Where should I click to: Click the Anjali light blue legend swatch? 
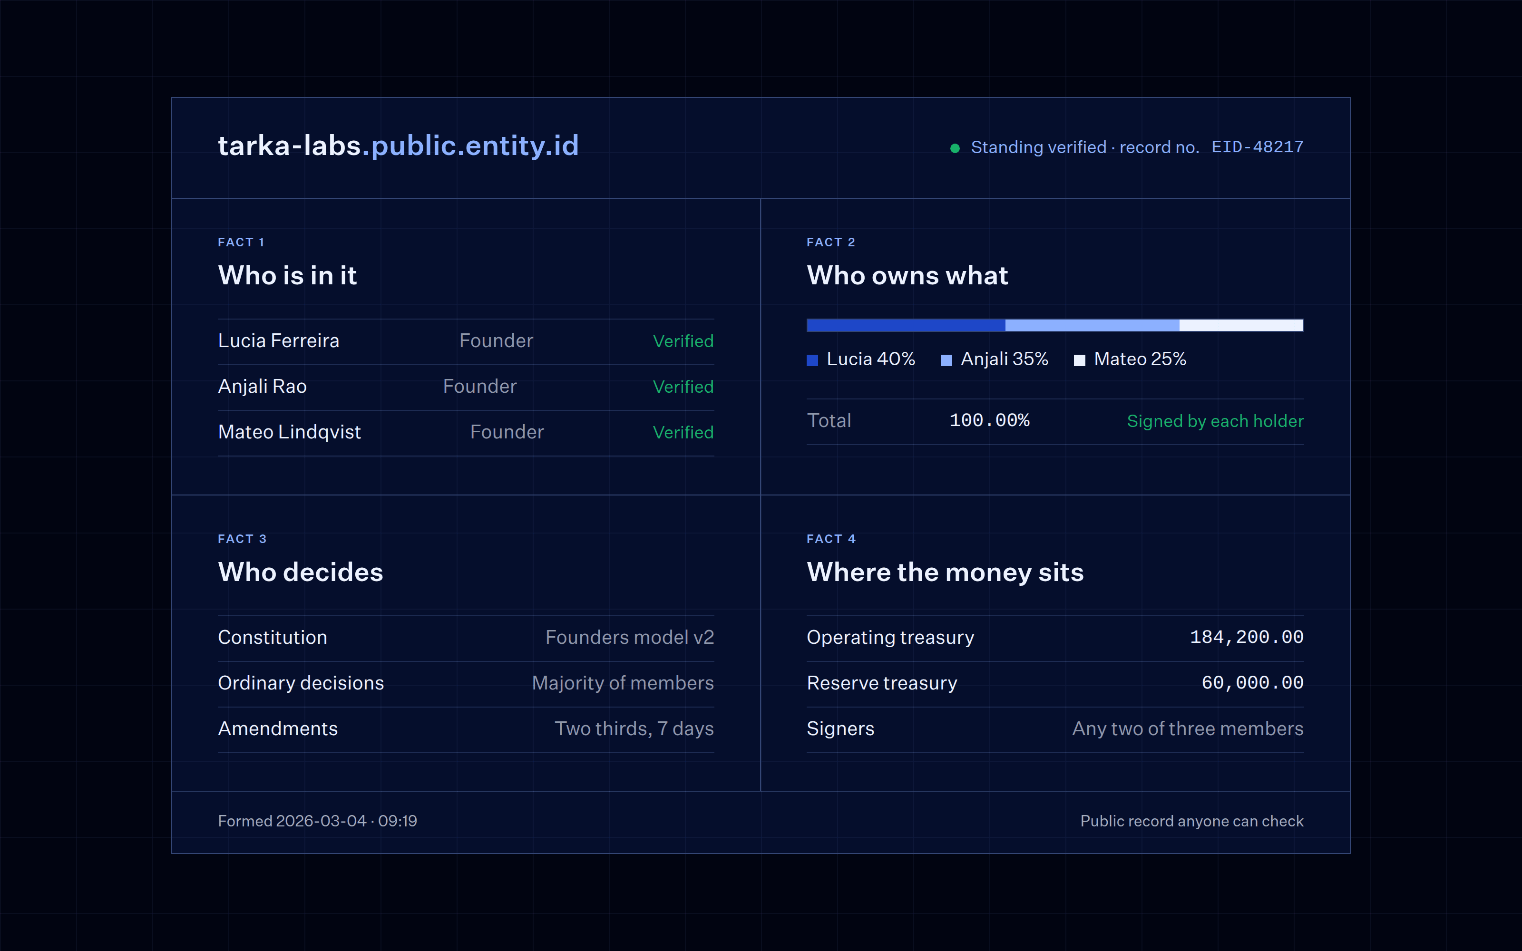946,360
